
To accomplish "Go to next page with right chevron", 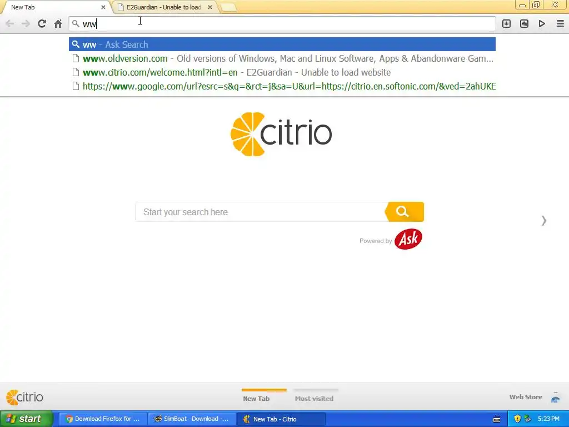I will point(543,220).
